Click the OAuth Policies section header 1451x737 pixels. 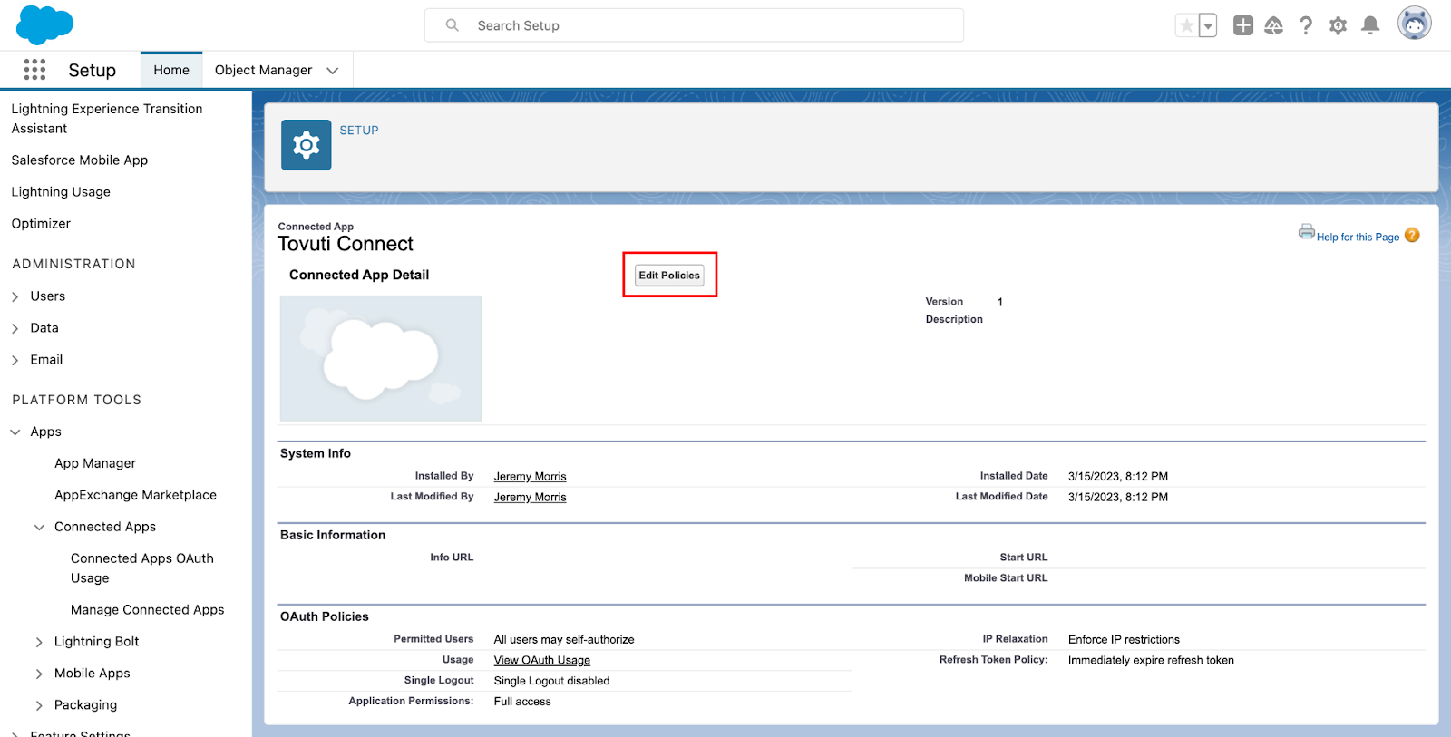(x=325, y=617)
